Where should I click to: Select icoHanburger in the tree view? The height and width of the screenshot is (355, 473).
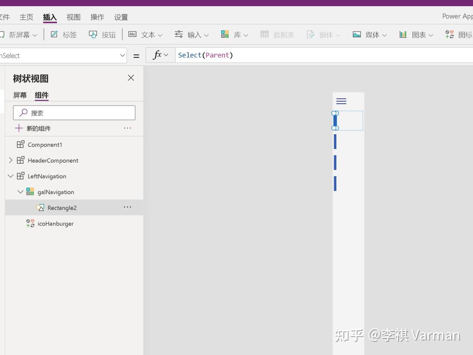[55, 224]
